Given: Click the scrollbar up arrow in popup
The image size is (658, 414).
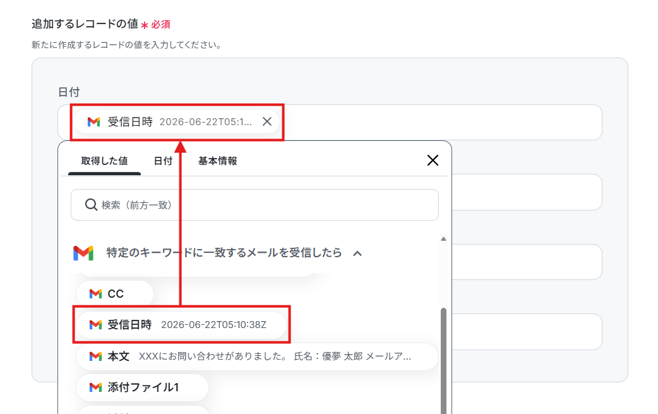Looking at the screenshot, I should [x=443, y=239].
